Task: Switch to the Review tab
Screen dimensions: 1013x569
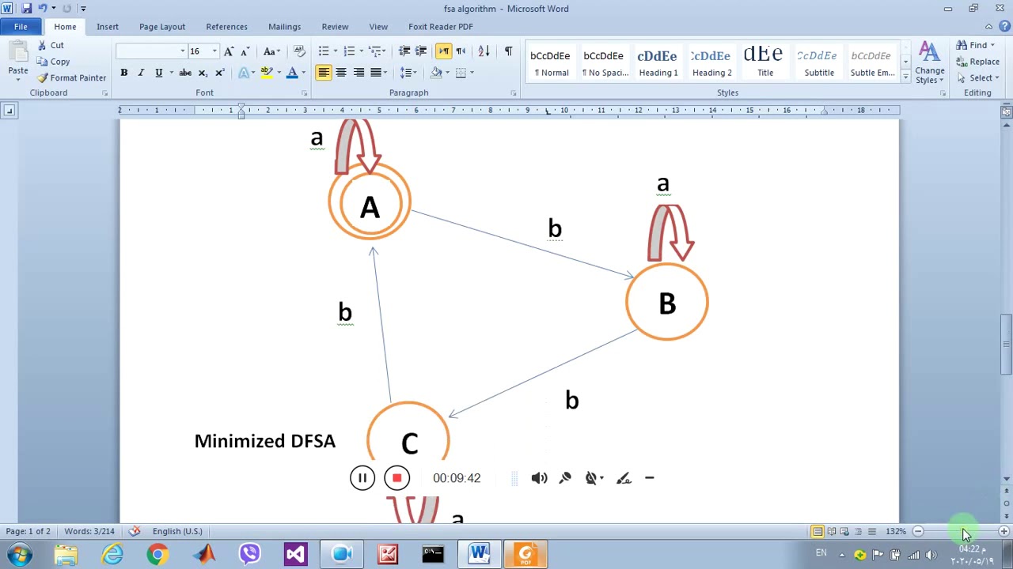Action: [x=335, y=26]
